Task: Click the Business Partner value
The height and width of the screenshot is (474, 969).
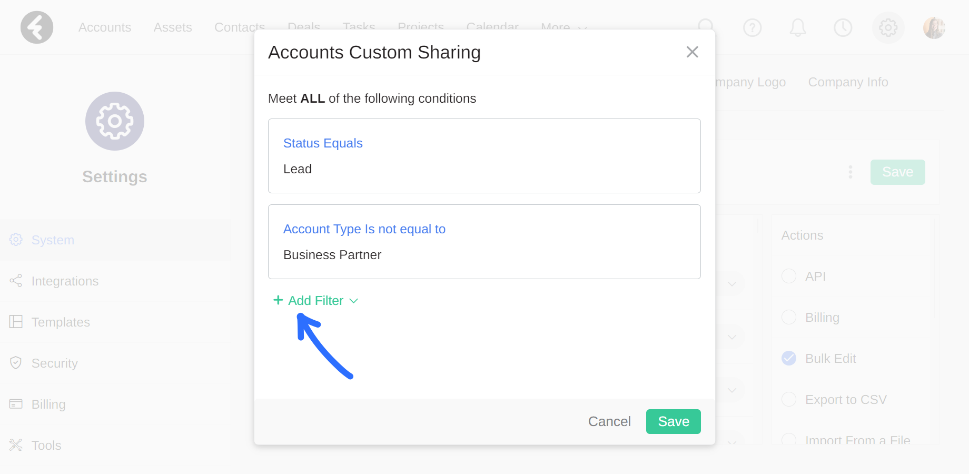Action: 332,255
